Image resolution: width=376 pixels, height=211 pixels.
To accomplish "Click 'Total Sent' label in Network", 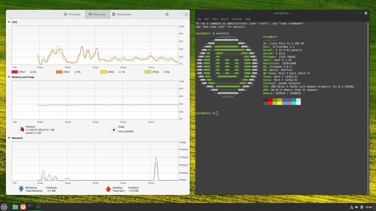I will (x=118, y=191).
